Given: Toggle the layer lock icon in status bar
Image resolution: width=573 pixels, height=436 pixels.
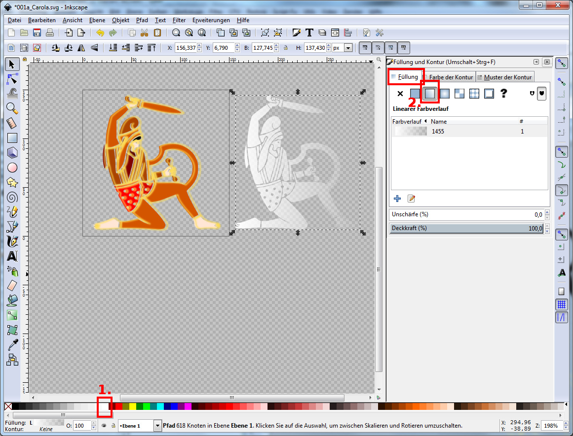Looking at the screenshot, I should pos(113,426).
